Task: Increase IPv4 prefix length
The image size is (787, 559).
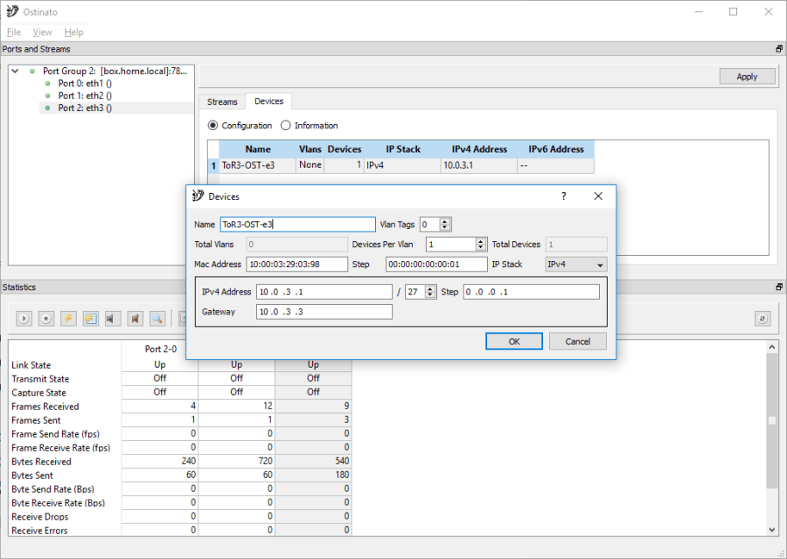Action: pos(430,289)
